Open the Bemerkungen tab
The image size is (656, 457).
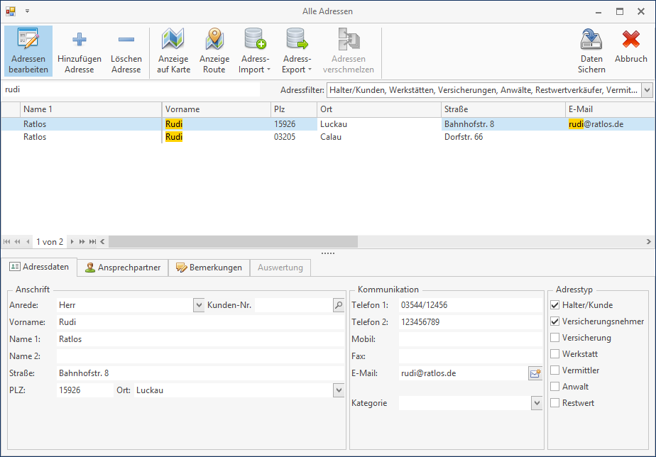[x=209, y=268]
